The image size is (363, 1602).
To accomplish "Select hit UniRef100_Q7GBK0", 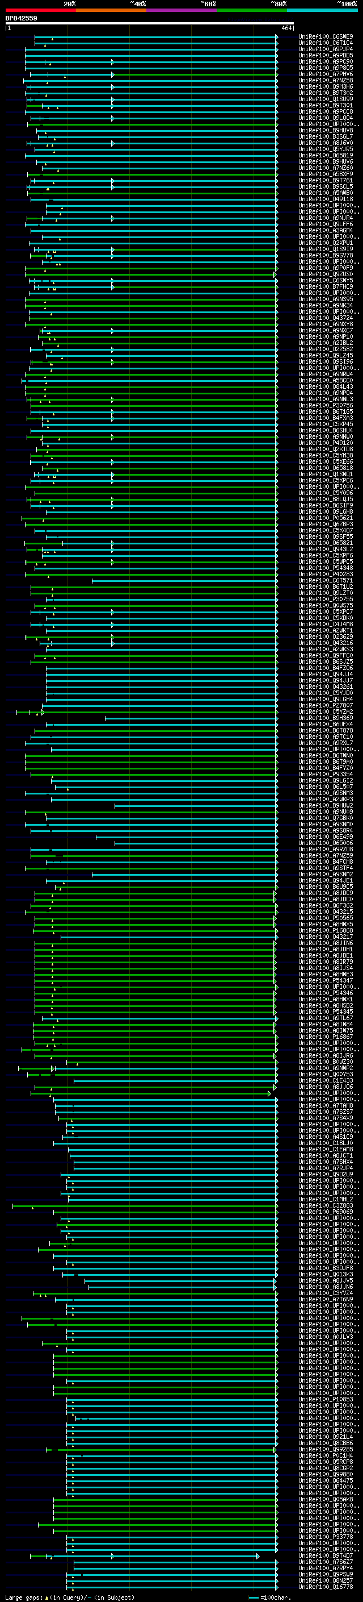I will 326,818.
